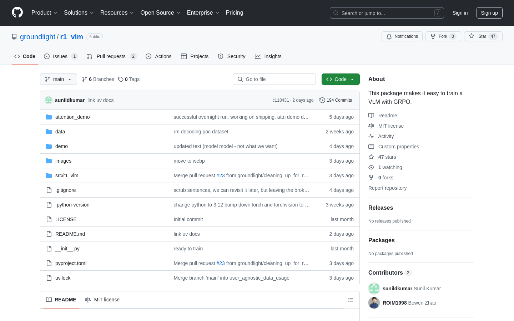Open commit hash c118431
Viewport: 514px width, 321px height.
pyautogui.click(x=281, y=100)
